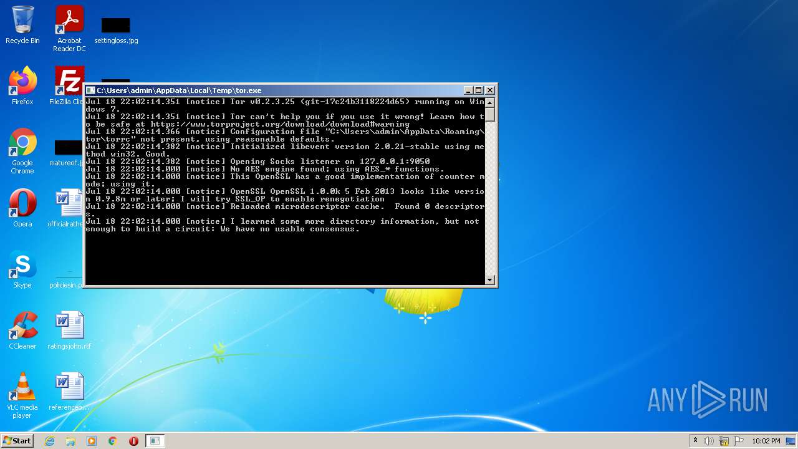Open Action Center flag tray icon

739,441
